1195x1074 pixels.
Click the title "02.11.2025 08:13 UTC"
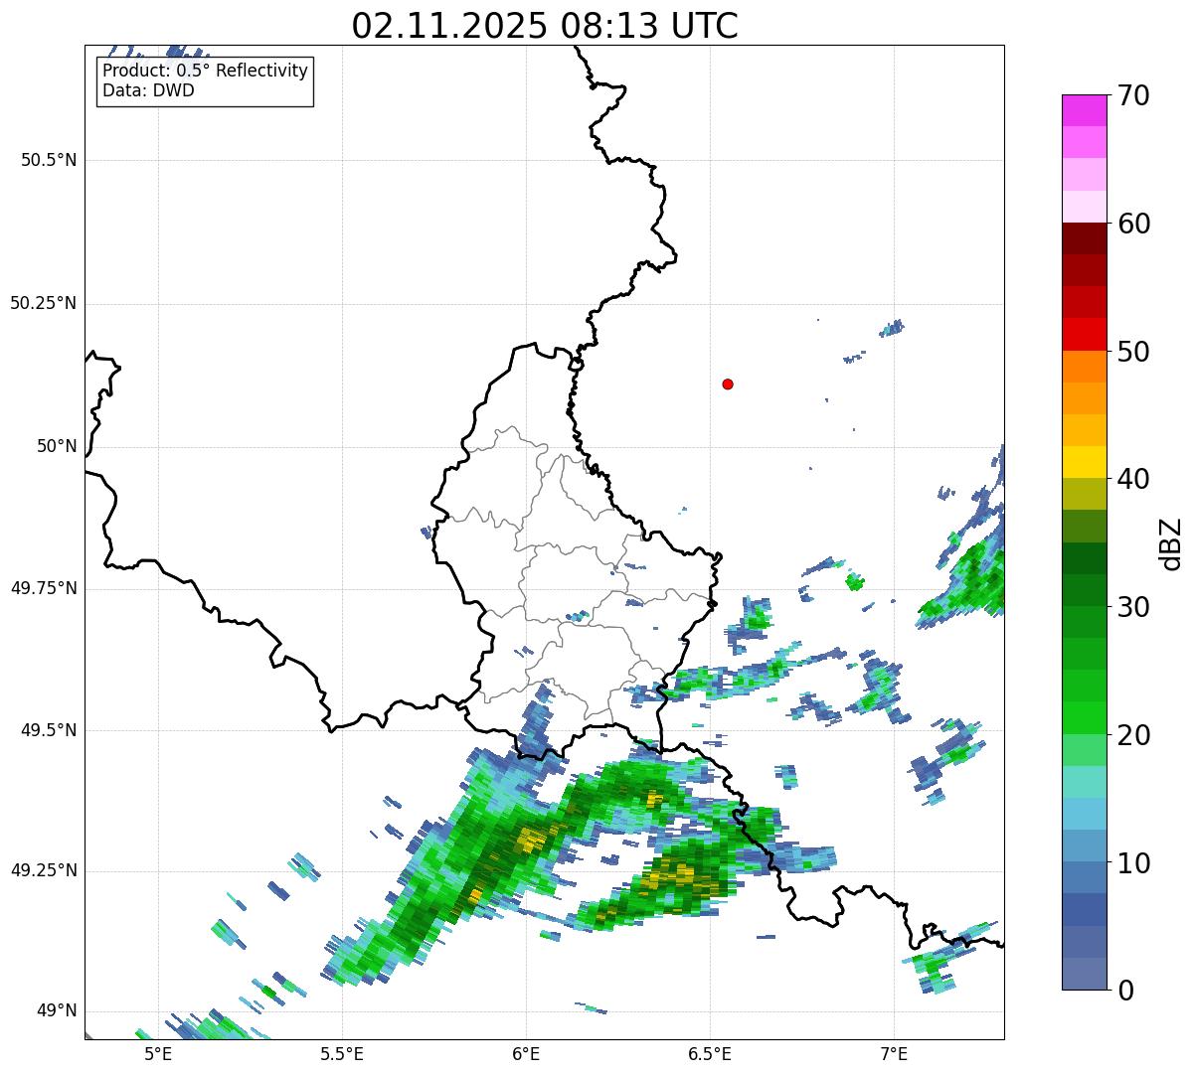[545, 26]
